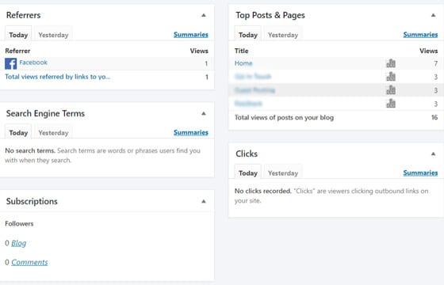
Task: Click the Facebook logo icon in Referrers
Action: (11, 63)
